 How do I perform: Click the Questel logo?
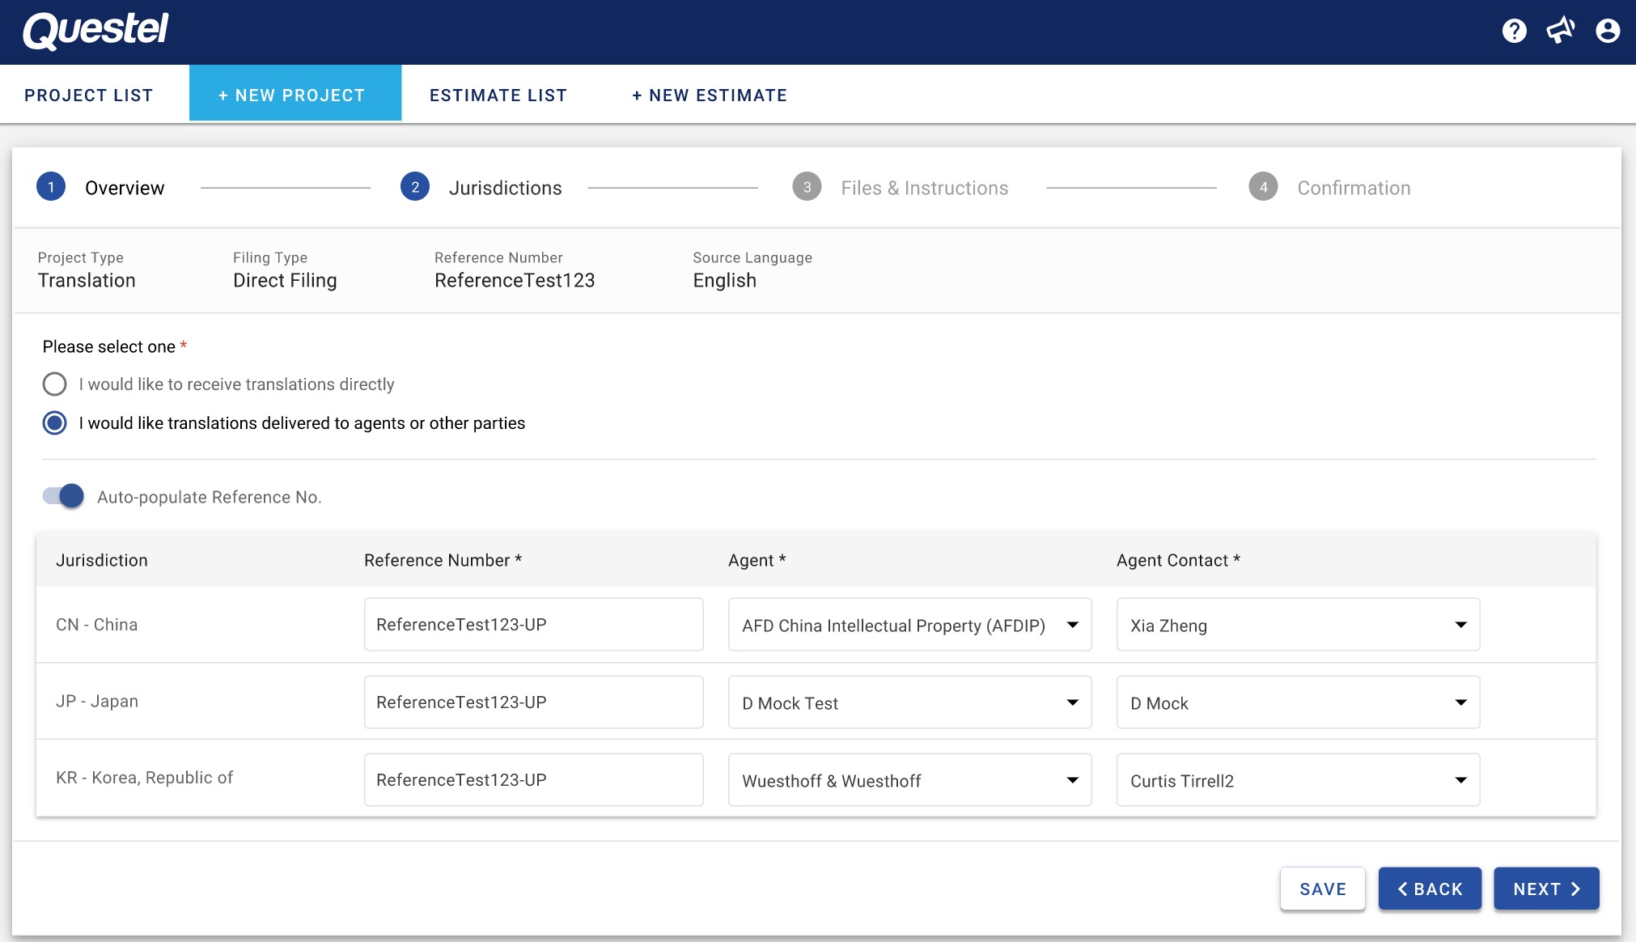[95, 31]
